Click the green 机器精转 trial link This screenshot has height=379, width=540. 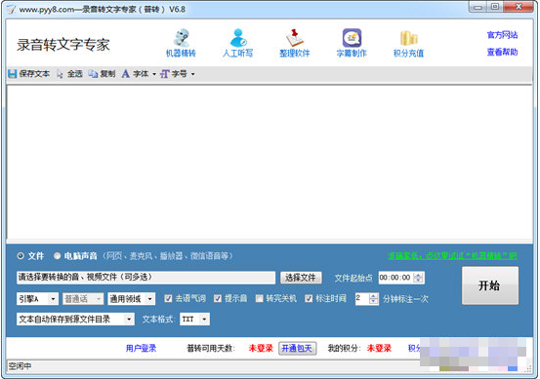452,256
